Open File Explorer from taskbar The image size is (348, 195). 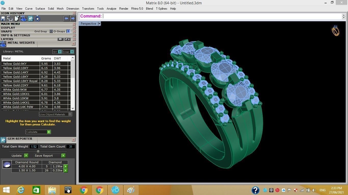[52, 190]
